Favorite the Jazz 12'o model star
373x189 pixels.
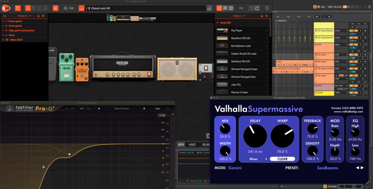tap(267, 85)
